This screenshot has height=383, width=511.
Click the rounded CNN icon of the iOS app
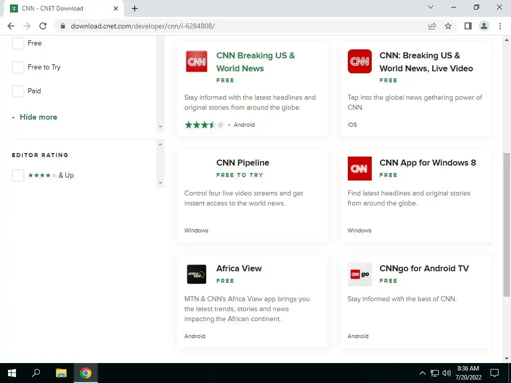click(x=359, y=61)
